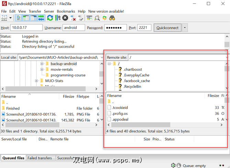The width and height of the screenshot is (230, 168).
Task: Select .profig.os remote file
Action: (x=120, y=114)
